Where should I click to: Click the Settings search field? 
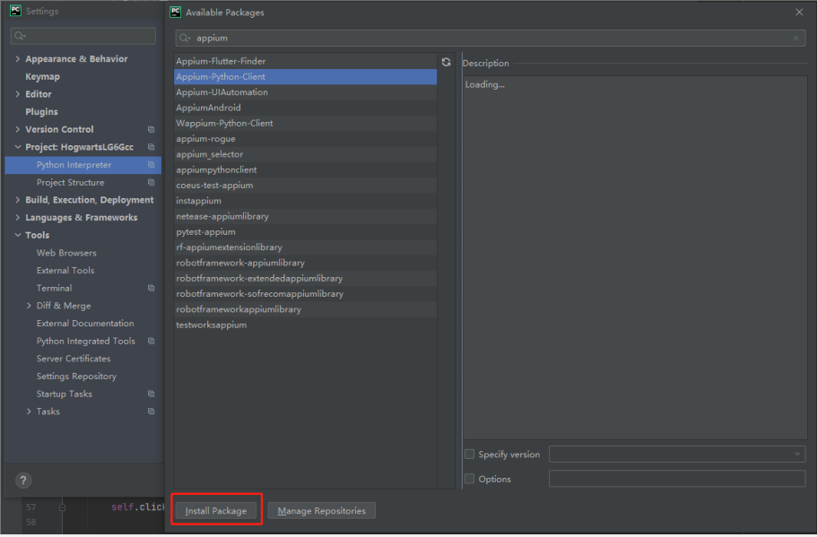point(83,36)
